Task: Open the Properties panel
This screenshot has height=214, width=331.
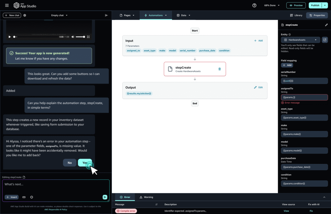Action: click(317, 15)
